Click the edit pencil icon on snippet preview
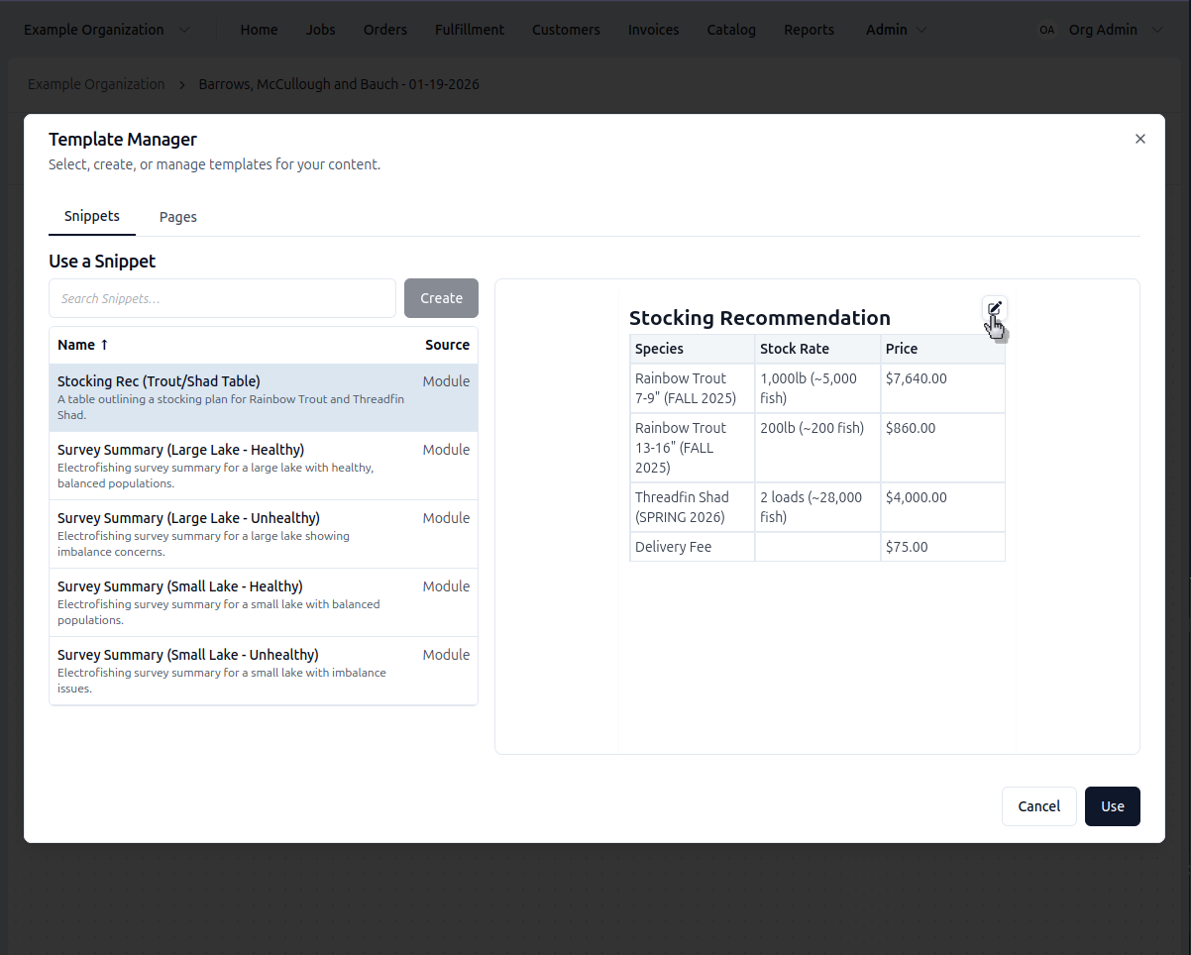Viewport: 1191px width, 955px height. pyautogui.click(x=994, y=308)
